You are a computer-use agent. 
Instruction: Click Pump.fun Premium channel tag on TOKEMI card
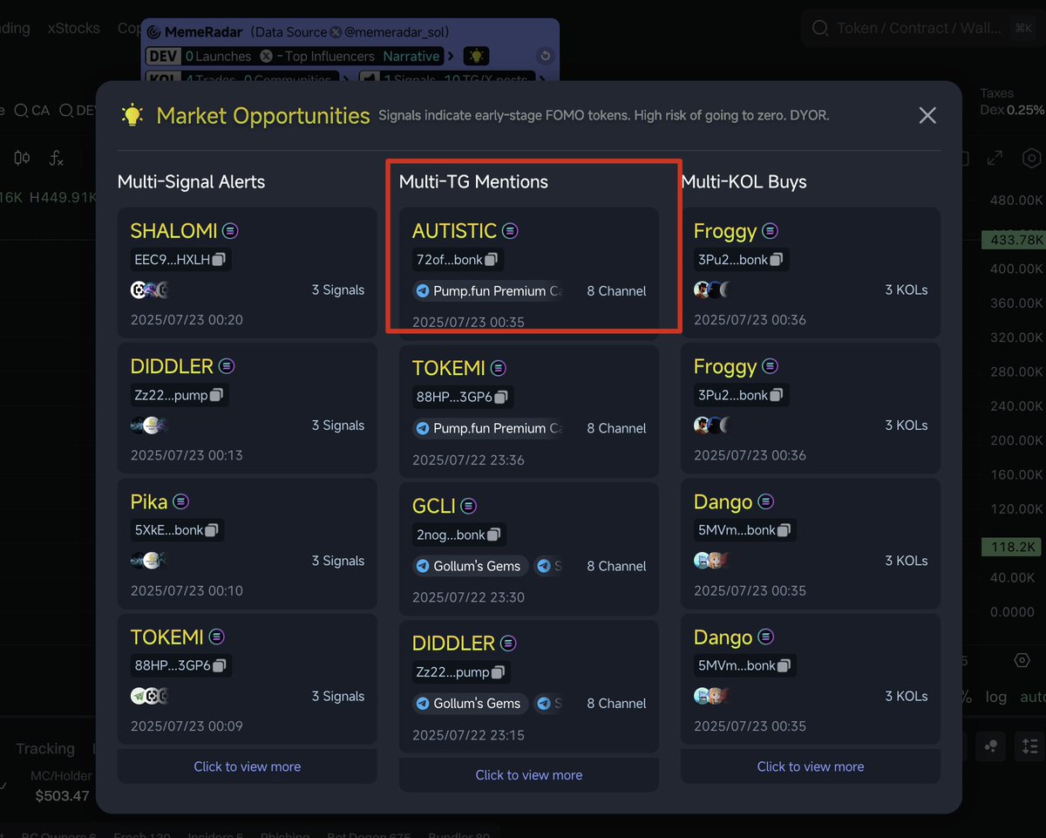coord(488,428)
